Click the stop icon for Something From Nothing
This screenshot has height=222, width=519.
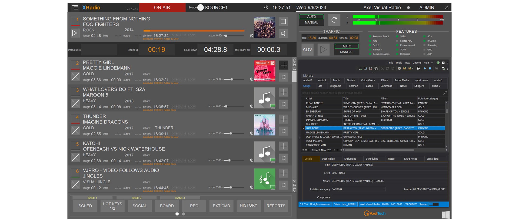point(283,22)
